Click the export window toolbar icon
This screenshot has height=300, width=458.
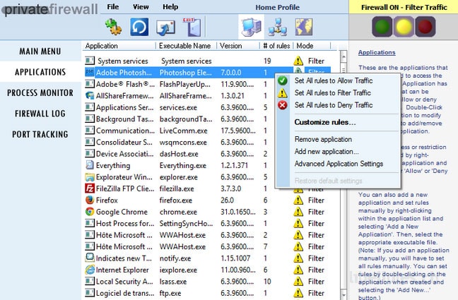point(165,28)
